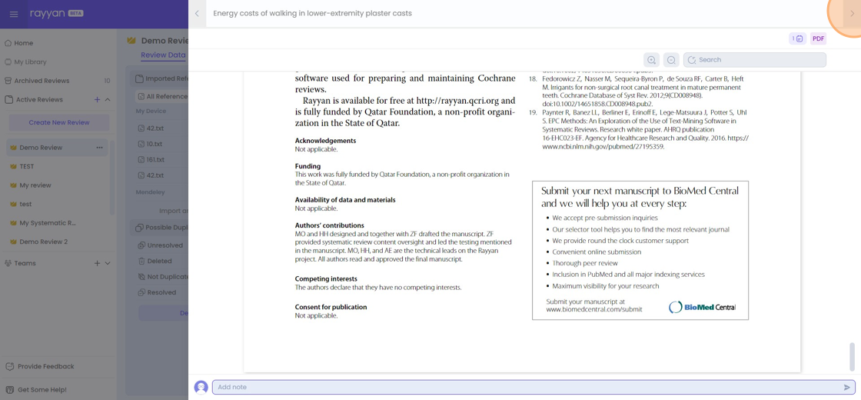Viewport: 861px width, 400px height.
Task: Go to next article arrow
Action: coord(853,13)
